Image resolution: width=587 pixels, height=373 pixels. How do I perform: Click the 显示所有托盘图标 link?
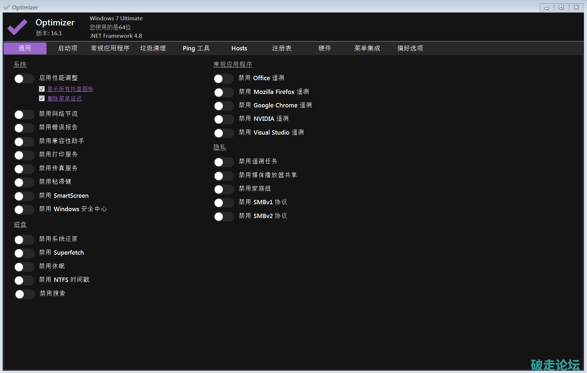point(70,89)
